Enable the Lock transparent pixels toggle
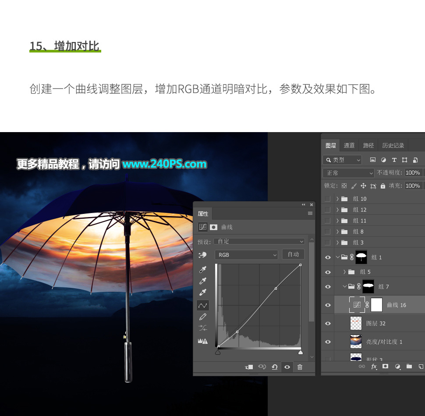The width and height of the screenshot is (425, 416). point(344,185)
